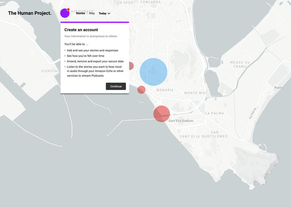Click 'Amend, remove and export your secure data'

point(95,61)
